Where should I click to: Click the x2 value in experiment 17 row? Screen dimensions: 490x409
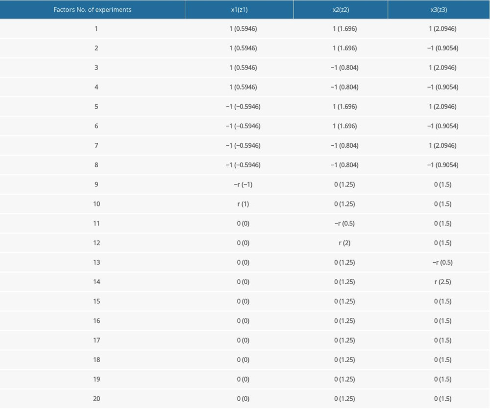[344, 341]
